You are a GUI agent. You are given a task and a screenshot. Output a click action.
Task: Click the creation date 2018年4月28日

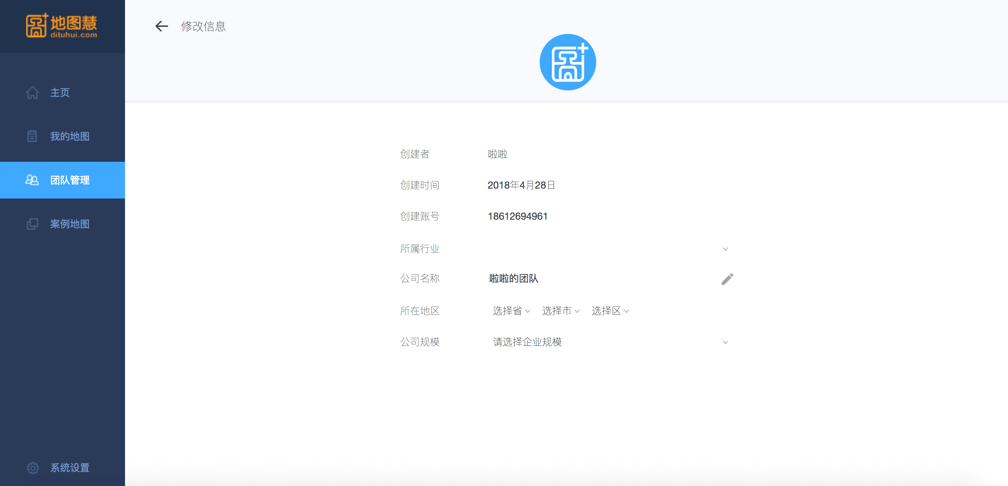521,185
